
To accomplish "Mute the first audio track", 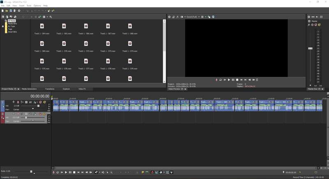I will pyautogui.click(x=40, y=102).
